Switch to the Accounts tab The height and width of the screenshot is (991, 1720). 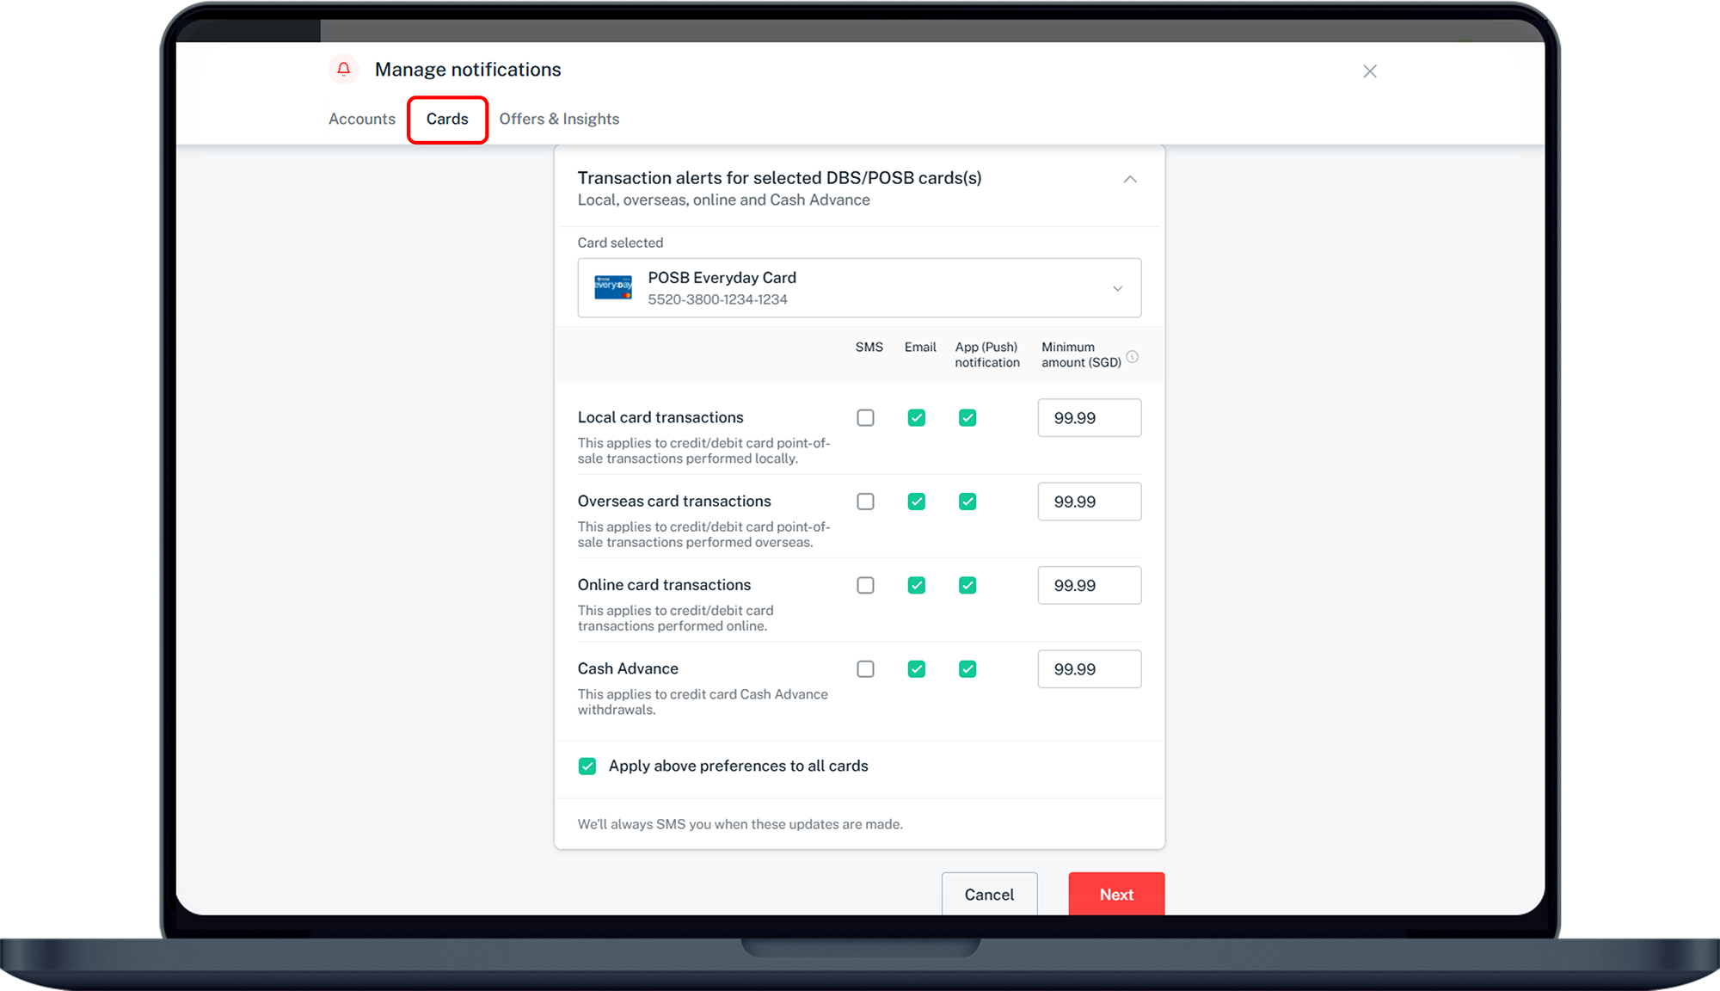pyautogui.click(x=362, y=119)
